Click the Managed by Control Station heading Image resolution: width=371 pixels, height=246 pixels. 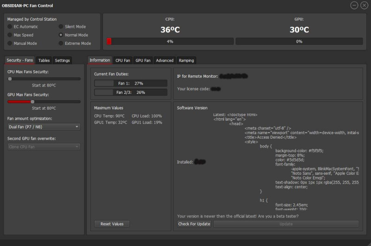(x=32, y=19)
